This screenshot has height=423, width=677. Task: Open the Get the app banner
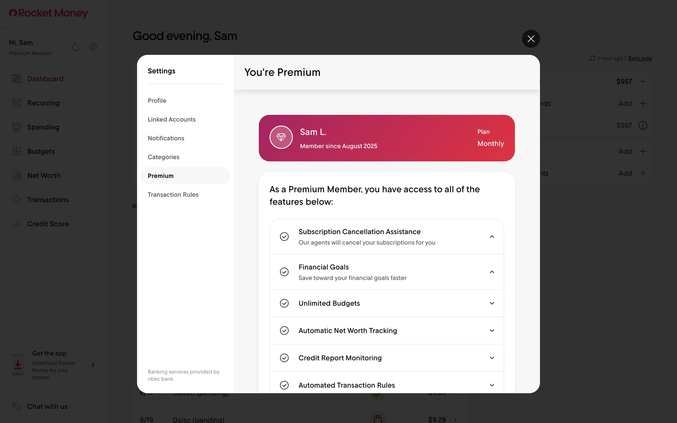pyautogui.click(x=54, y=365)
